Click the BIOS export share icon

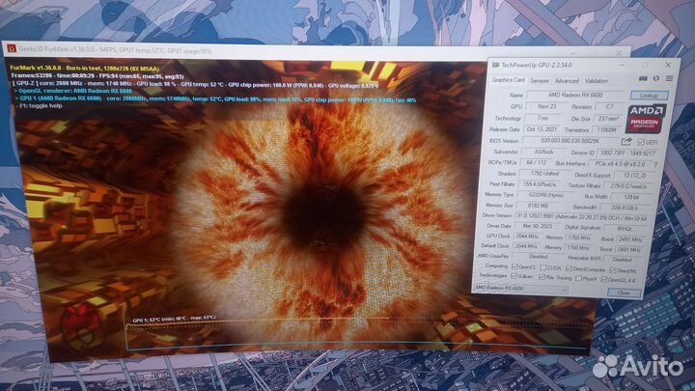pos(626,142)
